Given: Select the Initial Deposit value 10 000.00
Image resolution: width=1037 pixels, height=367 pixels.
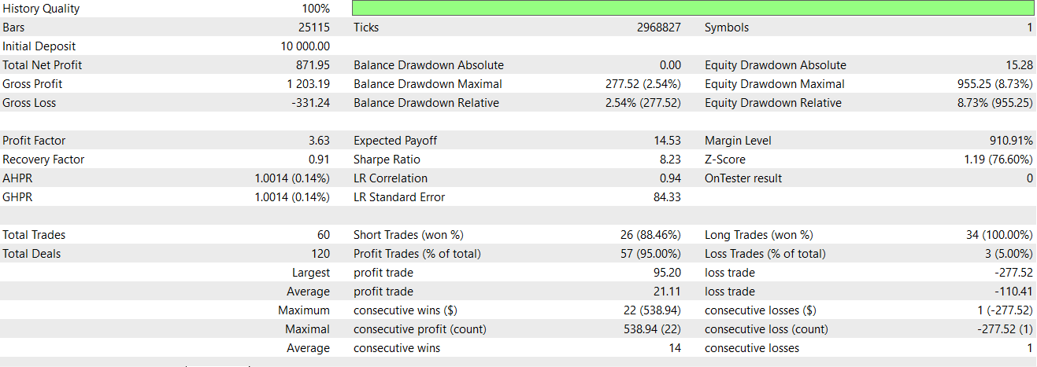Looking at the screenshot, I should click(x=299, y=46).
